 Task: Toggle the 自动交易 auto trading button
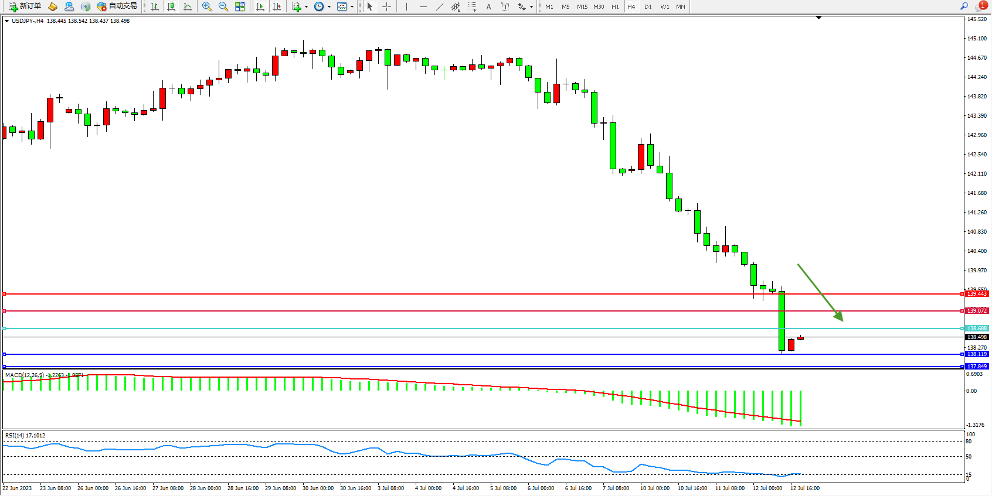(x=117, y=6)
